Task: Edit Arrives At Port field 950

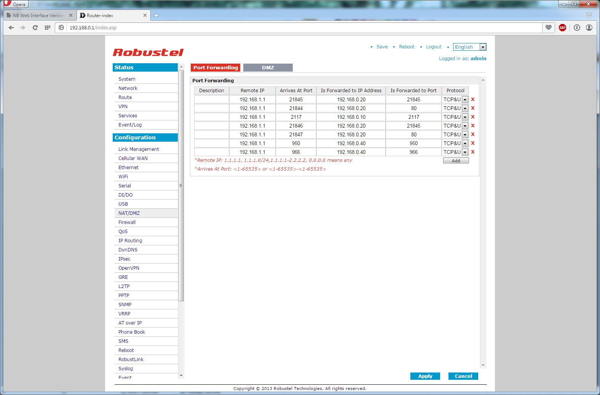Action: pyautogui.click(x=296, y=143)
